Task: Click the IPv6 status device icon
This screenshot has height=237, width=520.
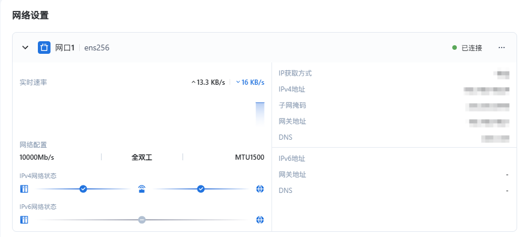Action: click(24, 220)
